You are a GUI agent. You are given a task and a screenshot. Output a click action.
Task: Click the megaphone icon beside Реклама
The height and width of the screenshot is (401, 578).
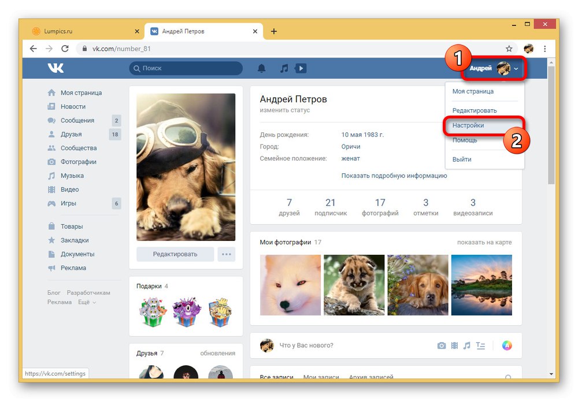[51, 268]
